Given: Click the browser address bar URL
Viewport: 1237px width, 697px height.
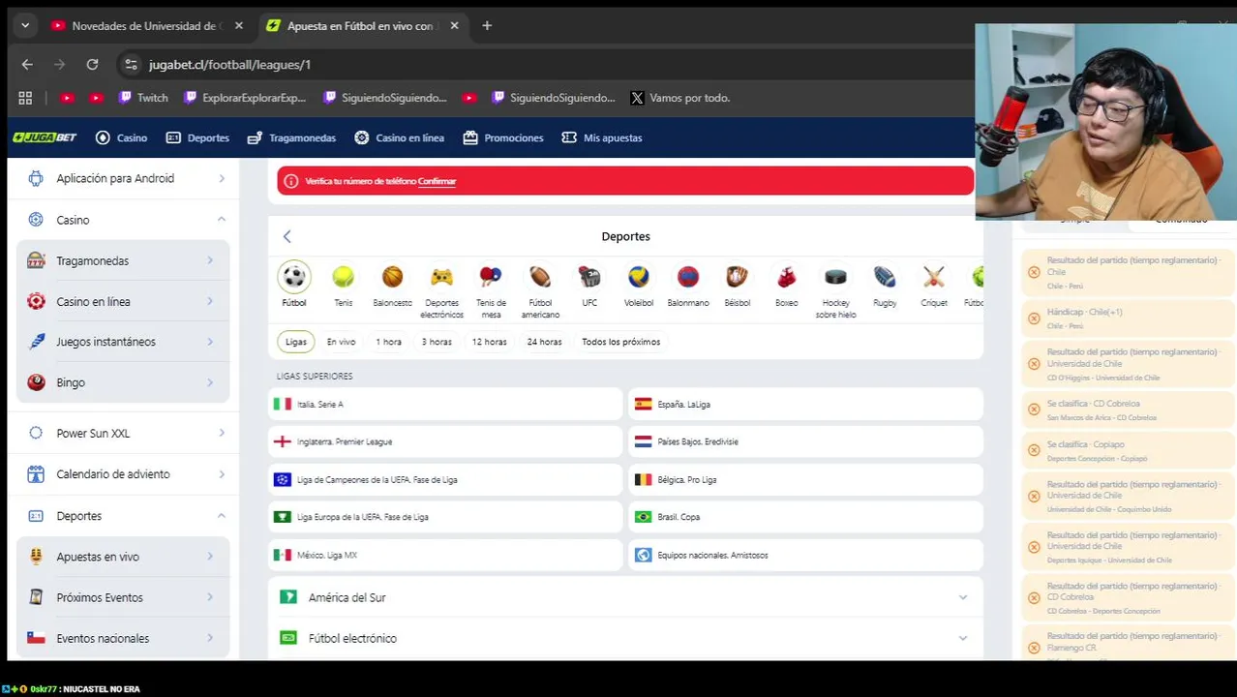Looking at the screenshot, I should [229, 64].
